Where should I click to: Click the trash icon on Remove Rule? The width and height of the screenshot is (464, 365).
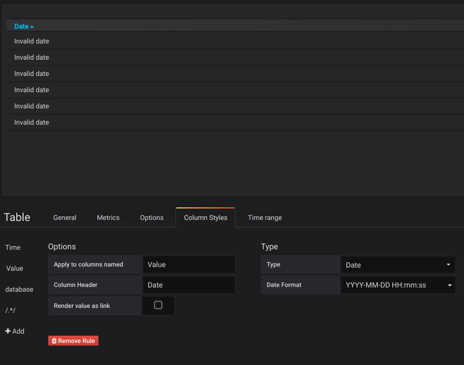point(54,340)
